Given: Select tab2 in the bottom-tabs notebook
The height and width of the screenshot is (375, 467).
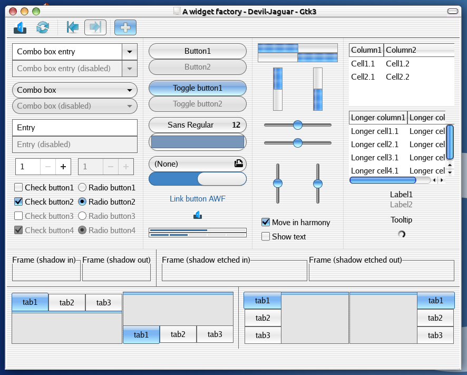Looking at the screenshot, I should click(178, 334).
